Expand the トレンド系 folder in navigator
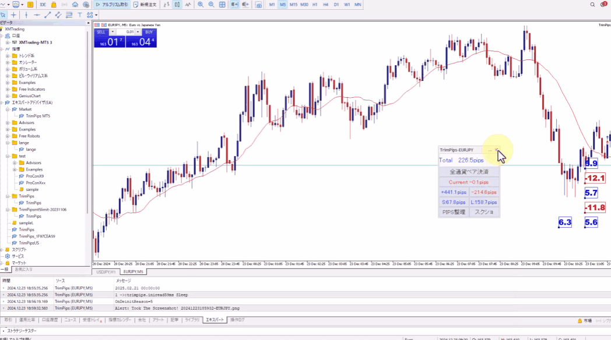Image resolution: width=611 pixels, height=340 pixels. (8, 56)
